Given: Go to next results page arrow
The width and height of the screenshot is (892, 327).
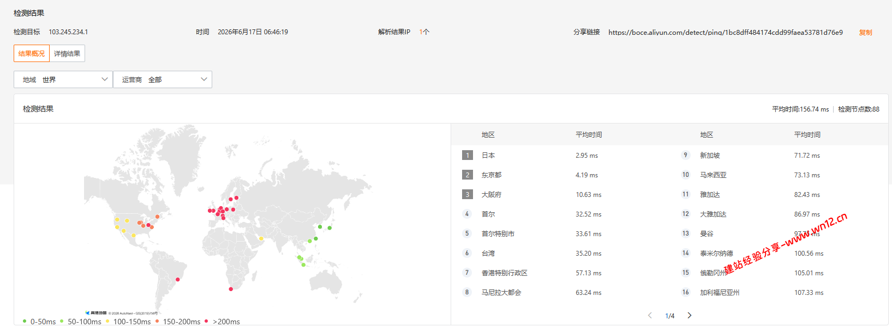Looking at the screenshot, I should [690, 316].
